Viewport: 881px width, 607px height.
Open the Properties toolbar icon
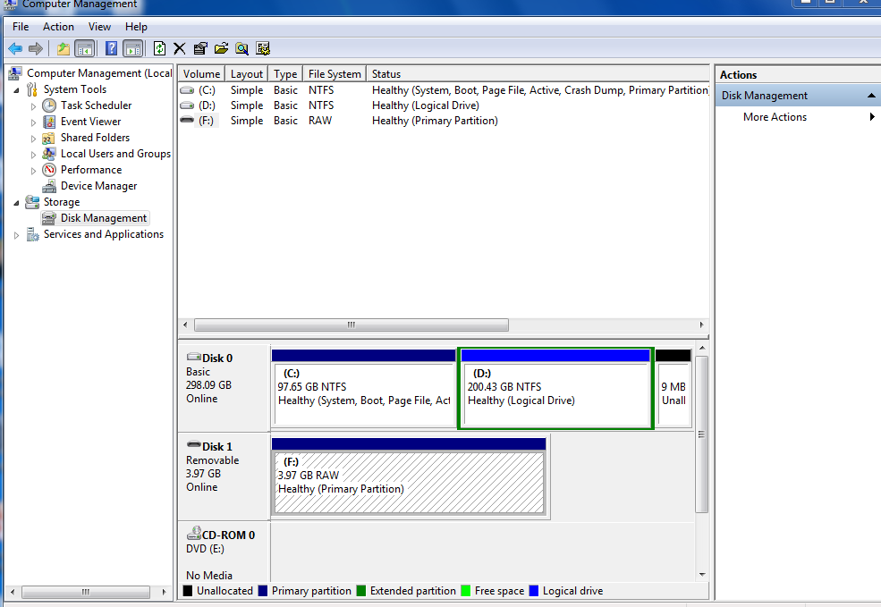tap(200, 49)
